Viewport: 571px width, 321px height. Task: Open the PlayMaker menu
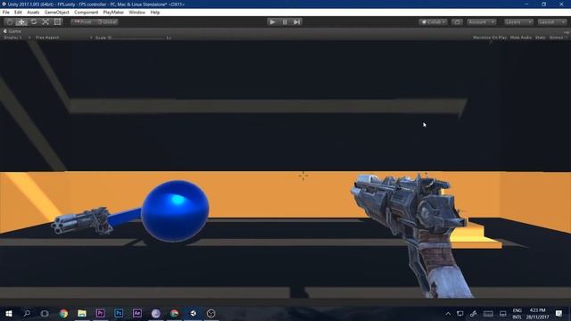pos(113,12)
